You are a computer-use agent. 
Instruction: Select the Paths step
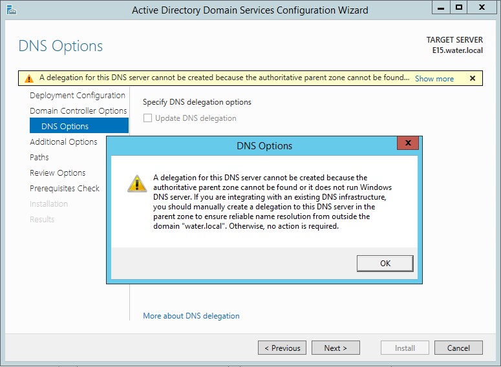(x=39, y=157)
